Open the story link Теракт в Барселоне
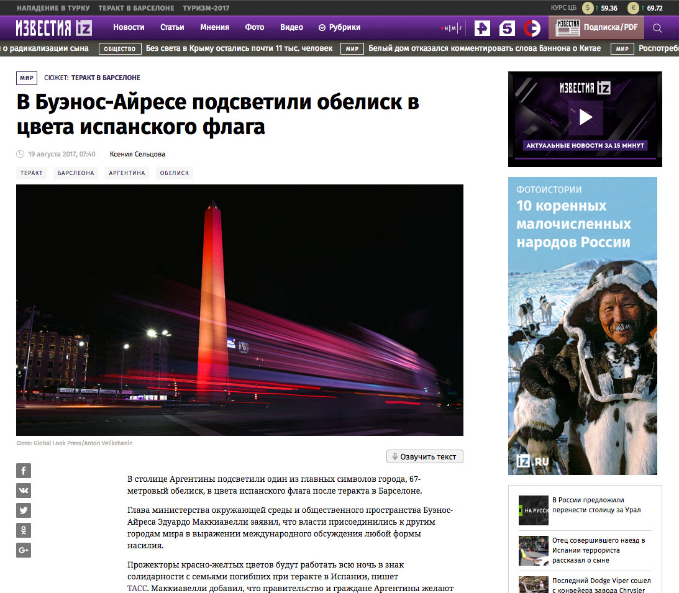This screenshot has width=679, height=593. (106, 78)
